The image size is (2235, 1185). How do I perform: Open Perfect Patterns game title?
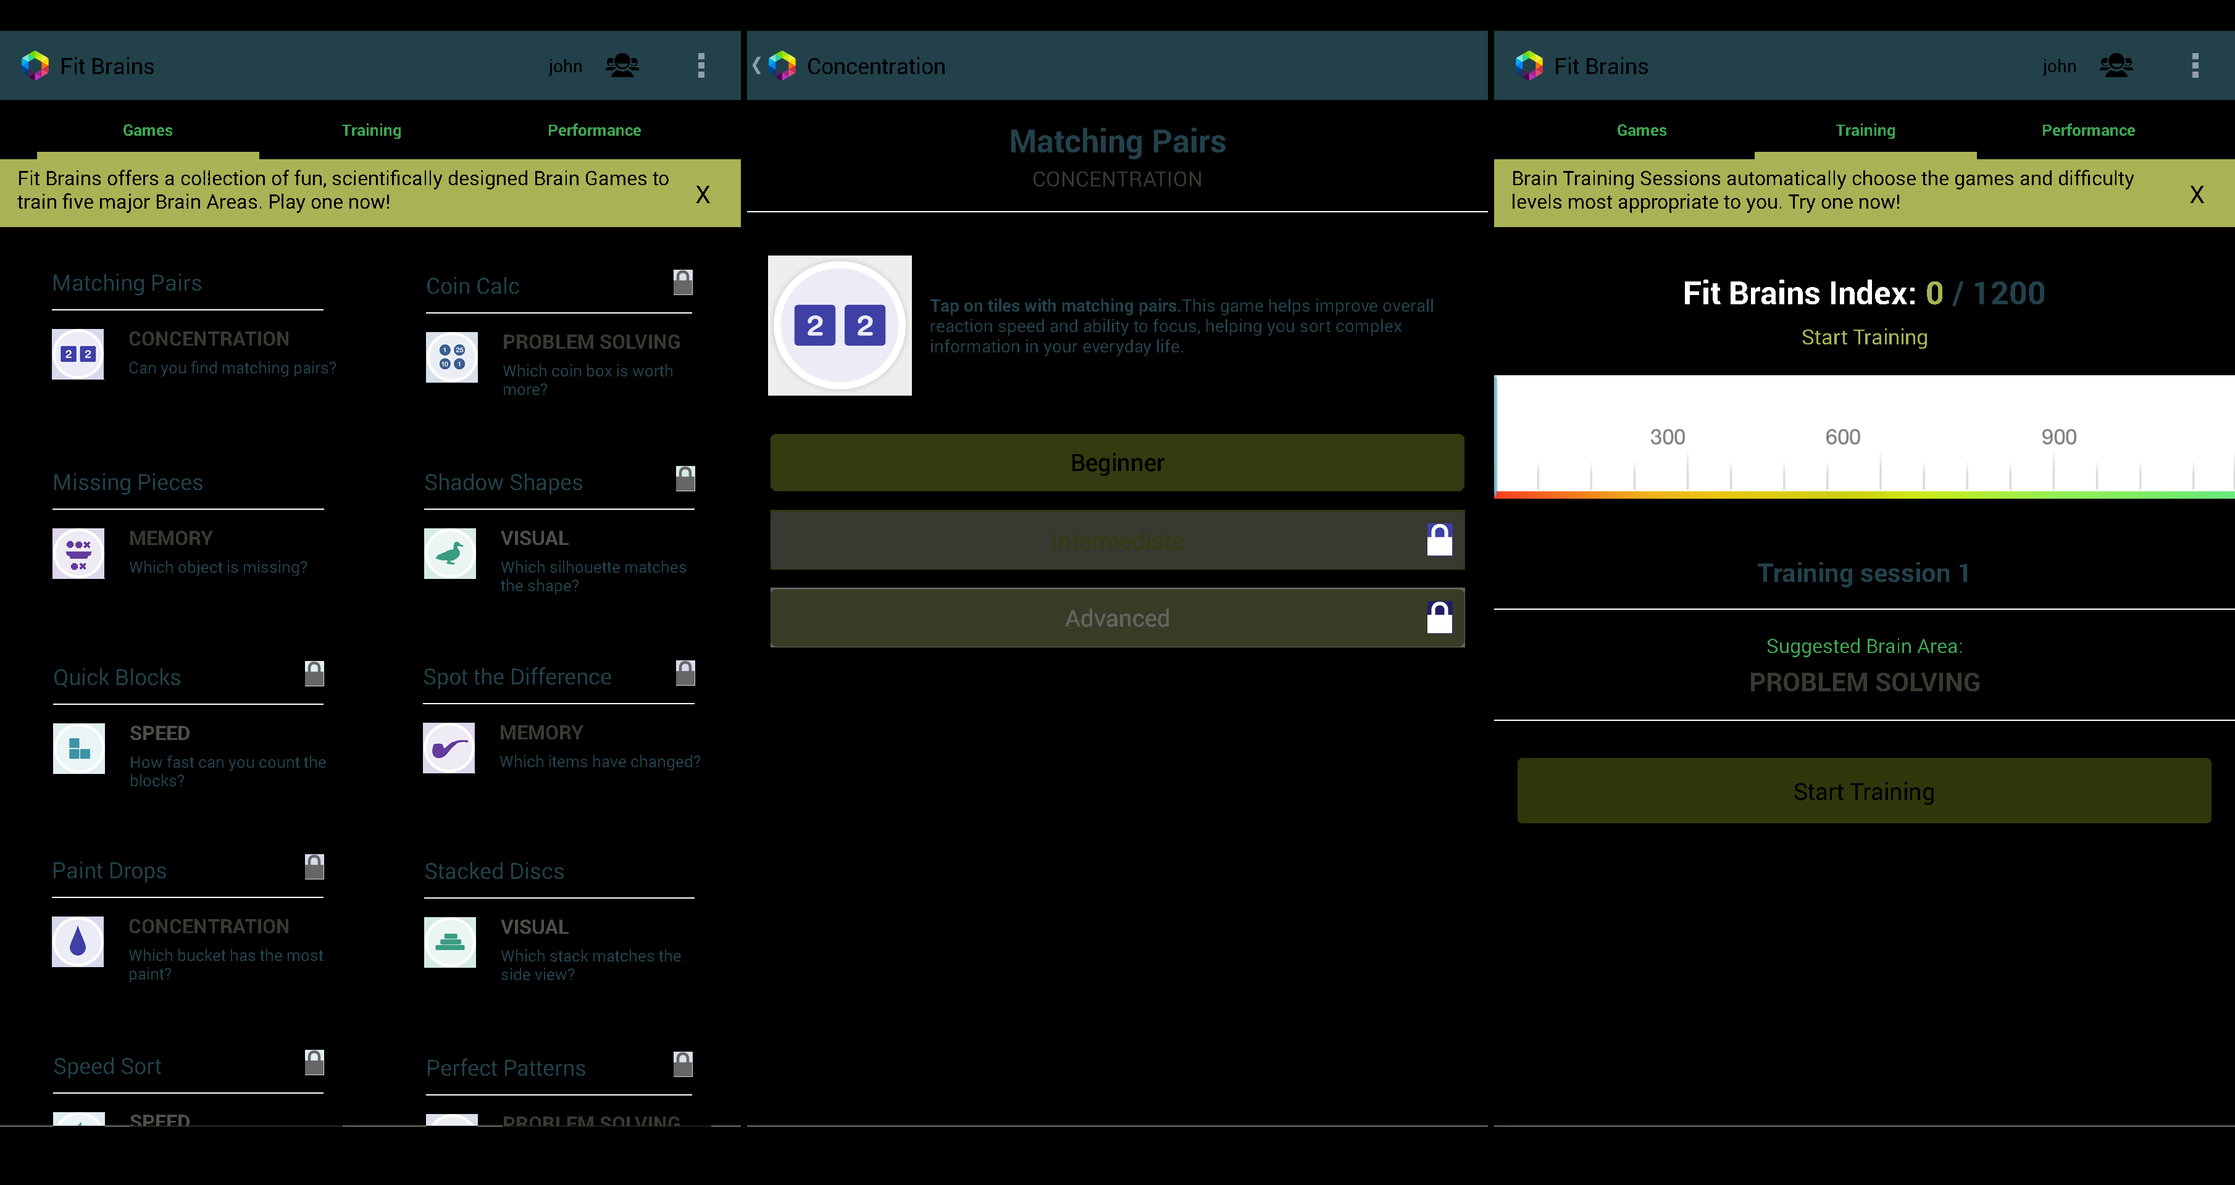click(x=506, y=1068)
